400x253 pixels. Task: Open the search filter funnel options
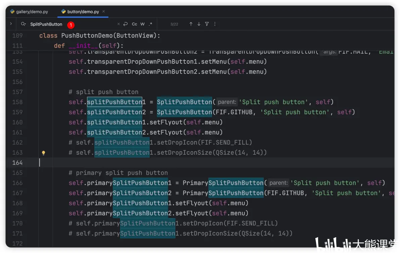[x=207, y=24]
